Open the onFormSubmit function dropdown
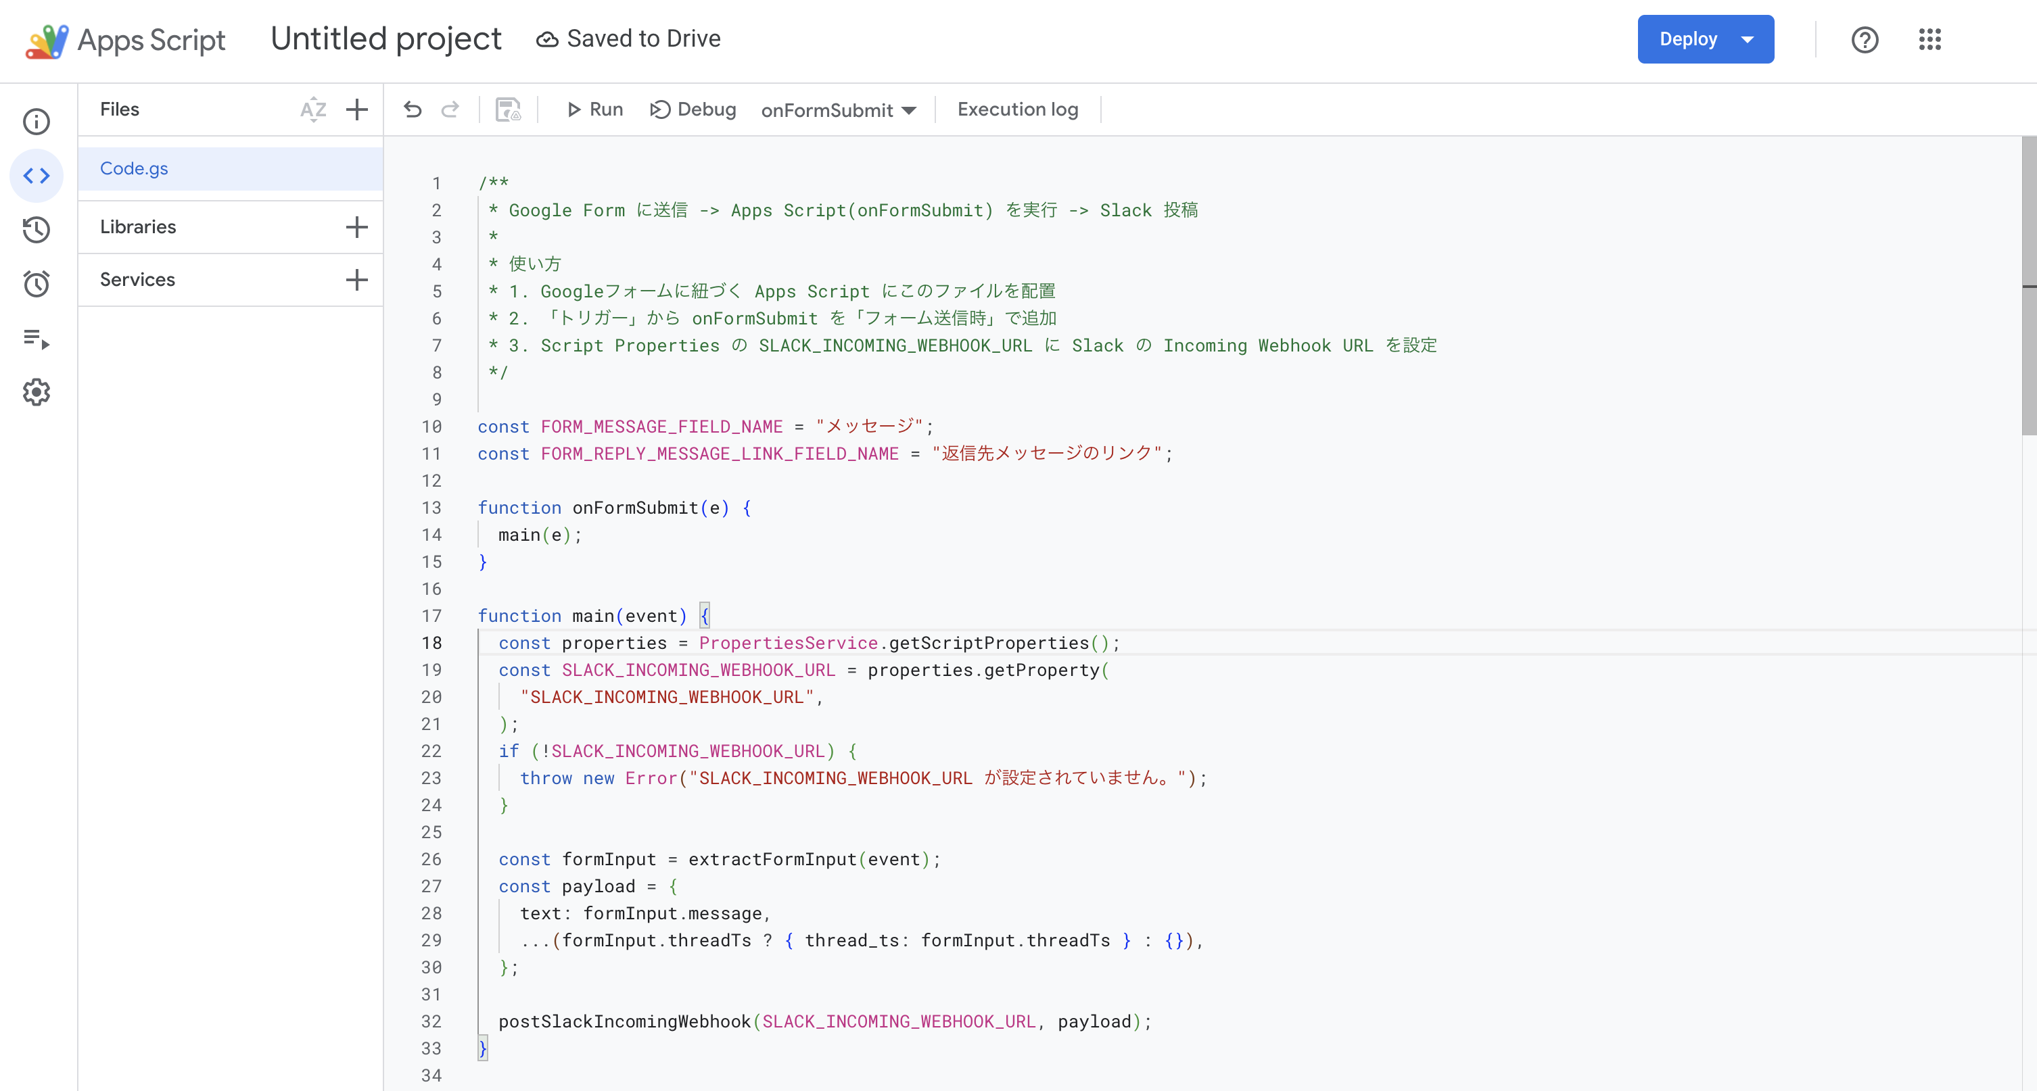The height and width of the screenshot is (1091, 2037). [839, 110]
